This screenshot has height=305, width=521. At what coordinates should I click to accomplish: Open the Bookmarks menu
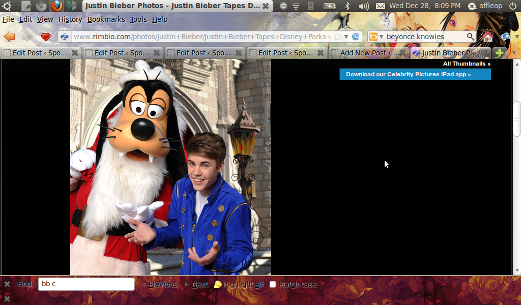[106, 20]
